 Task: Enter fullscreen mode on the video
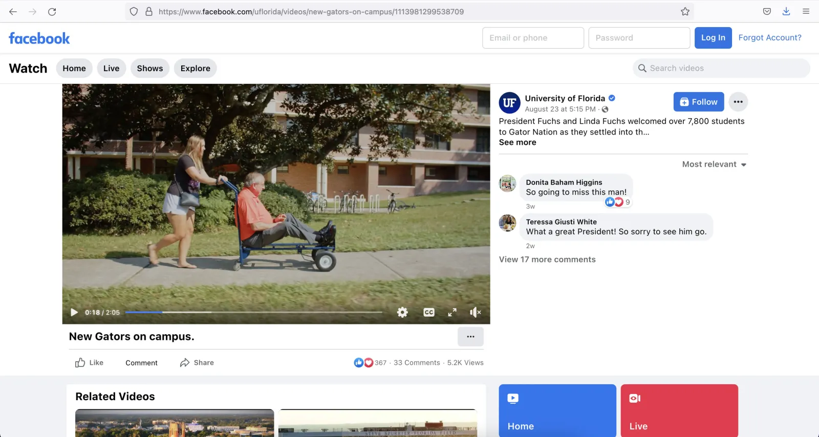(x=452, y=312)
